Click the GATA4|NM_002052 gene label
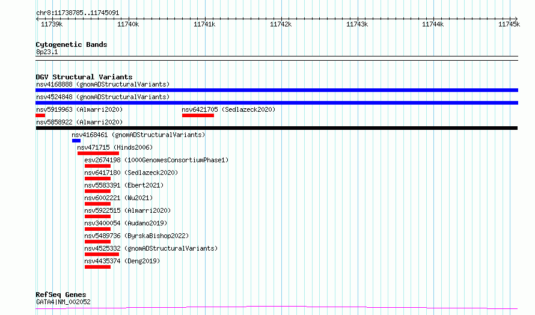 click(x=63, y=302)
